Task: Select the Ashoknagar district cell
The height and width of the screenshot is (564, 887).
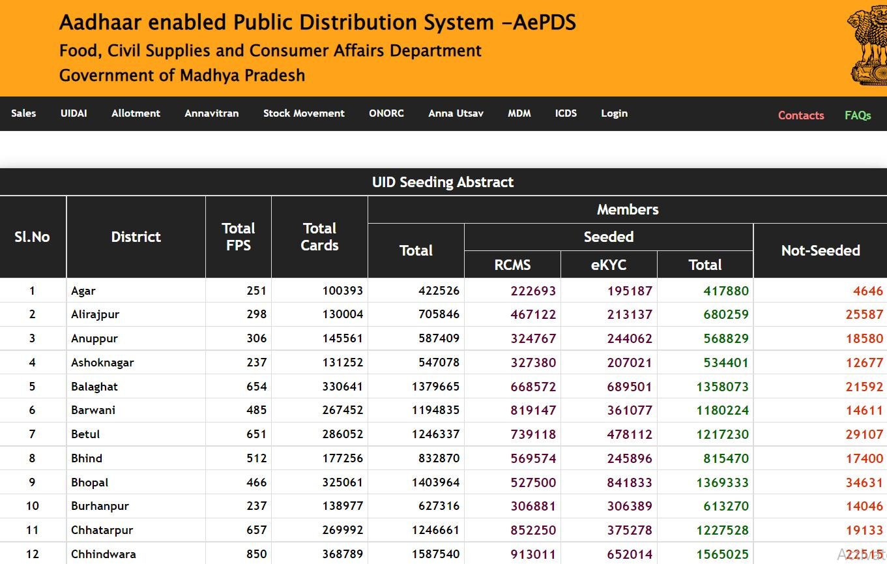Action: pyautogui.click(x=136, y=363)
